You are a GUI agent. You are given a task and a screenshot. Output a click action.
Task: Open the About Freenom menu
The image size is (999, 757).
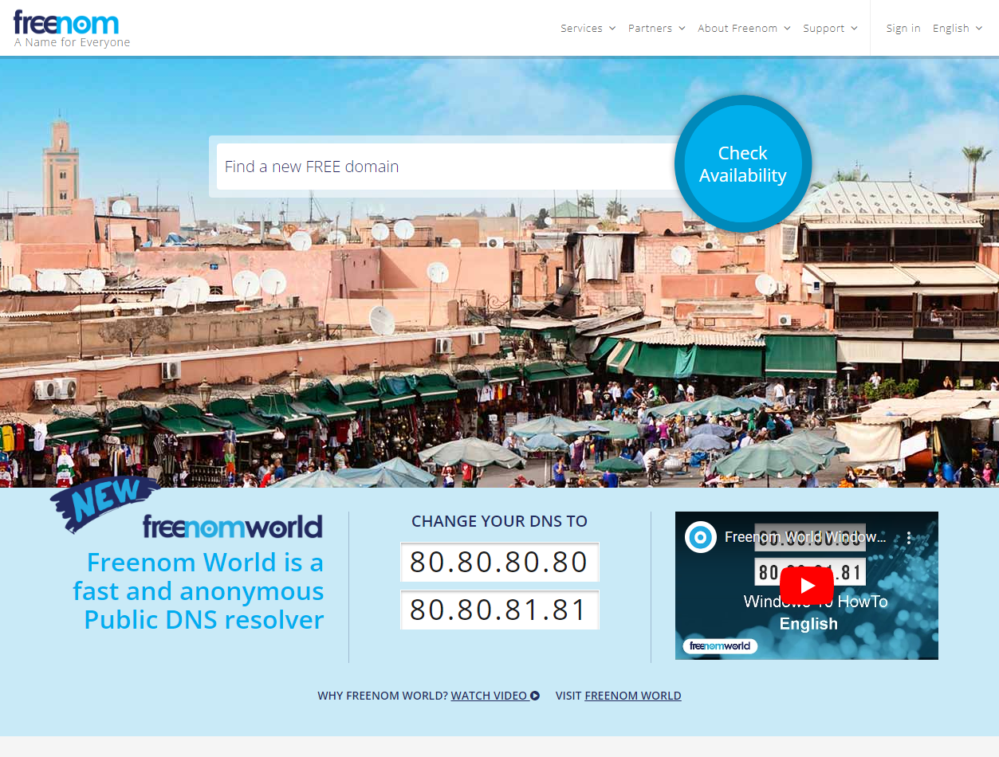[x=744, y=28]
